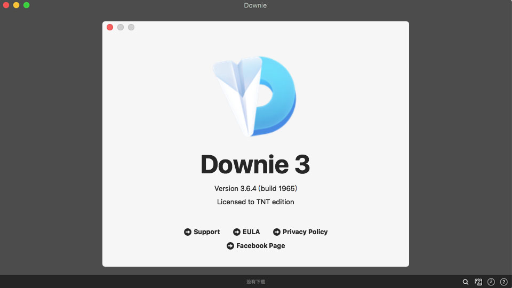This screenshot has height=288, width=512.
Task: Open the Privacy Policy link
Action: click(x=300, y=232)
